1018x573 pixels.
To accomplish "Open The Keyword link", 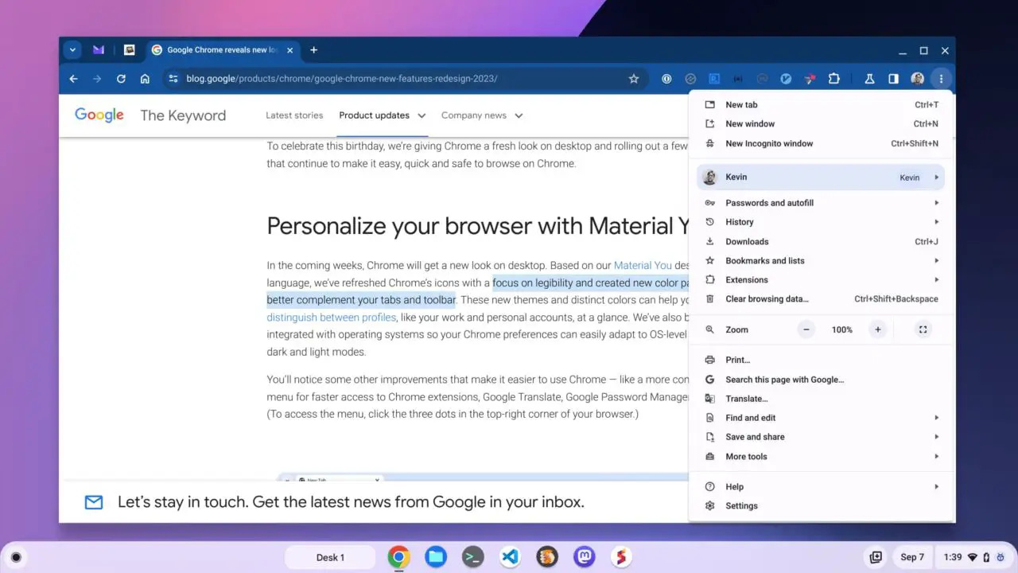I will pos(183,115).
